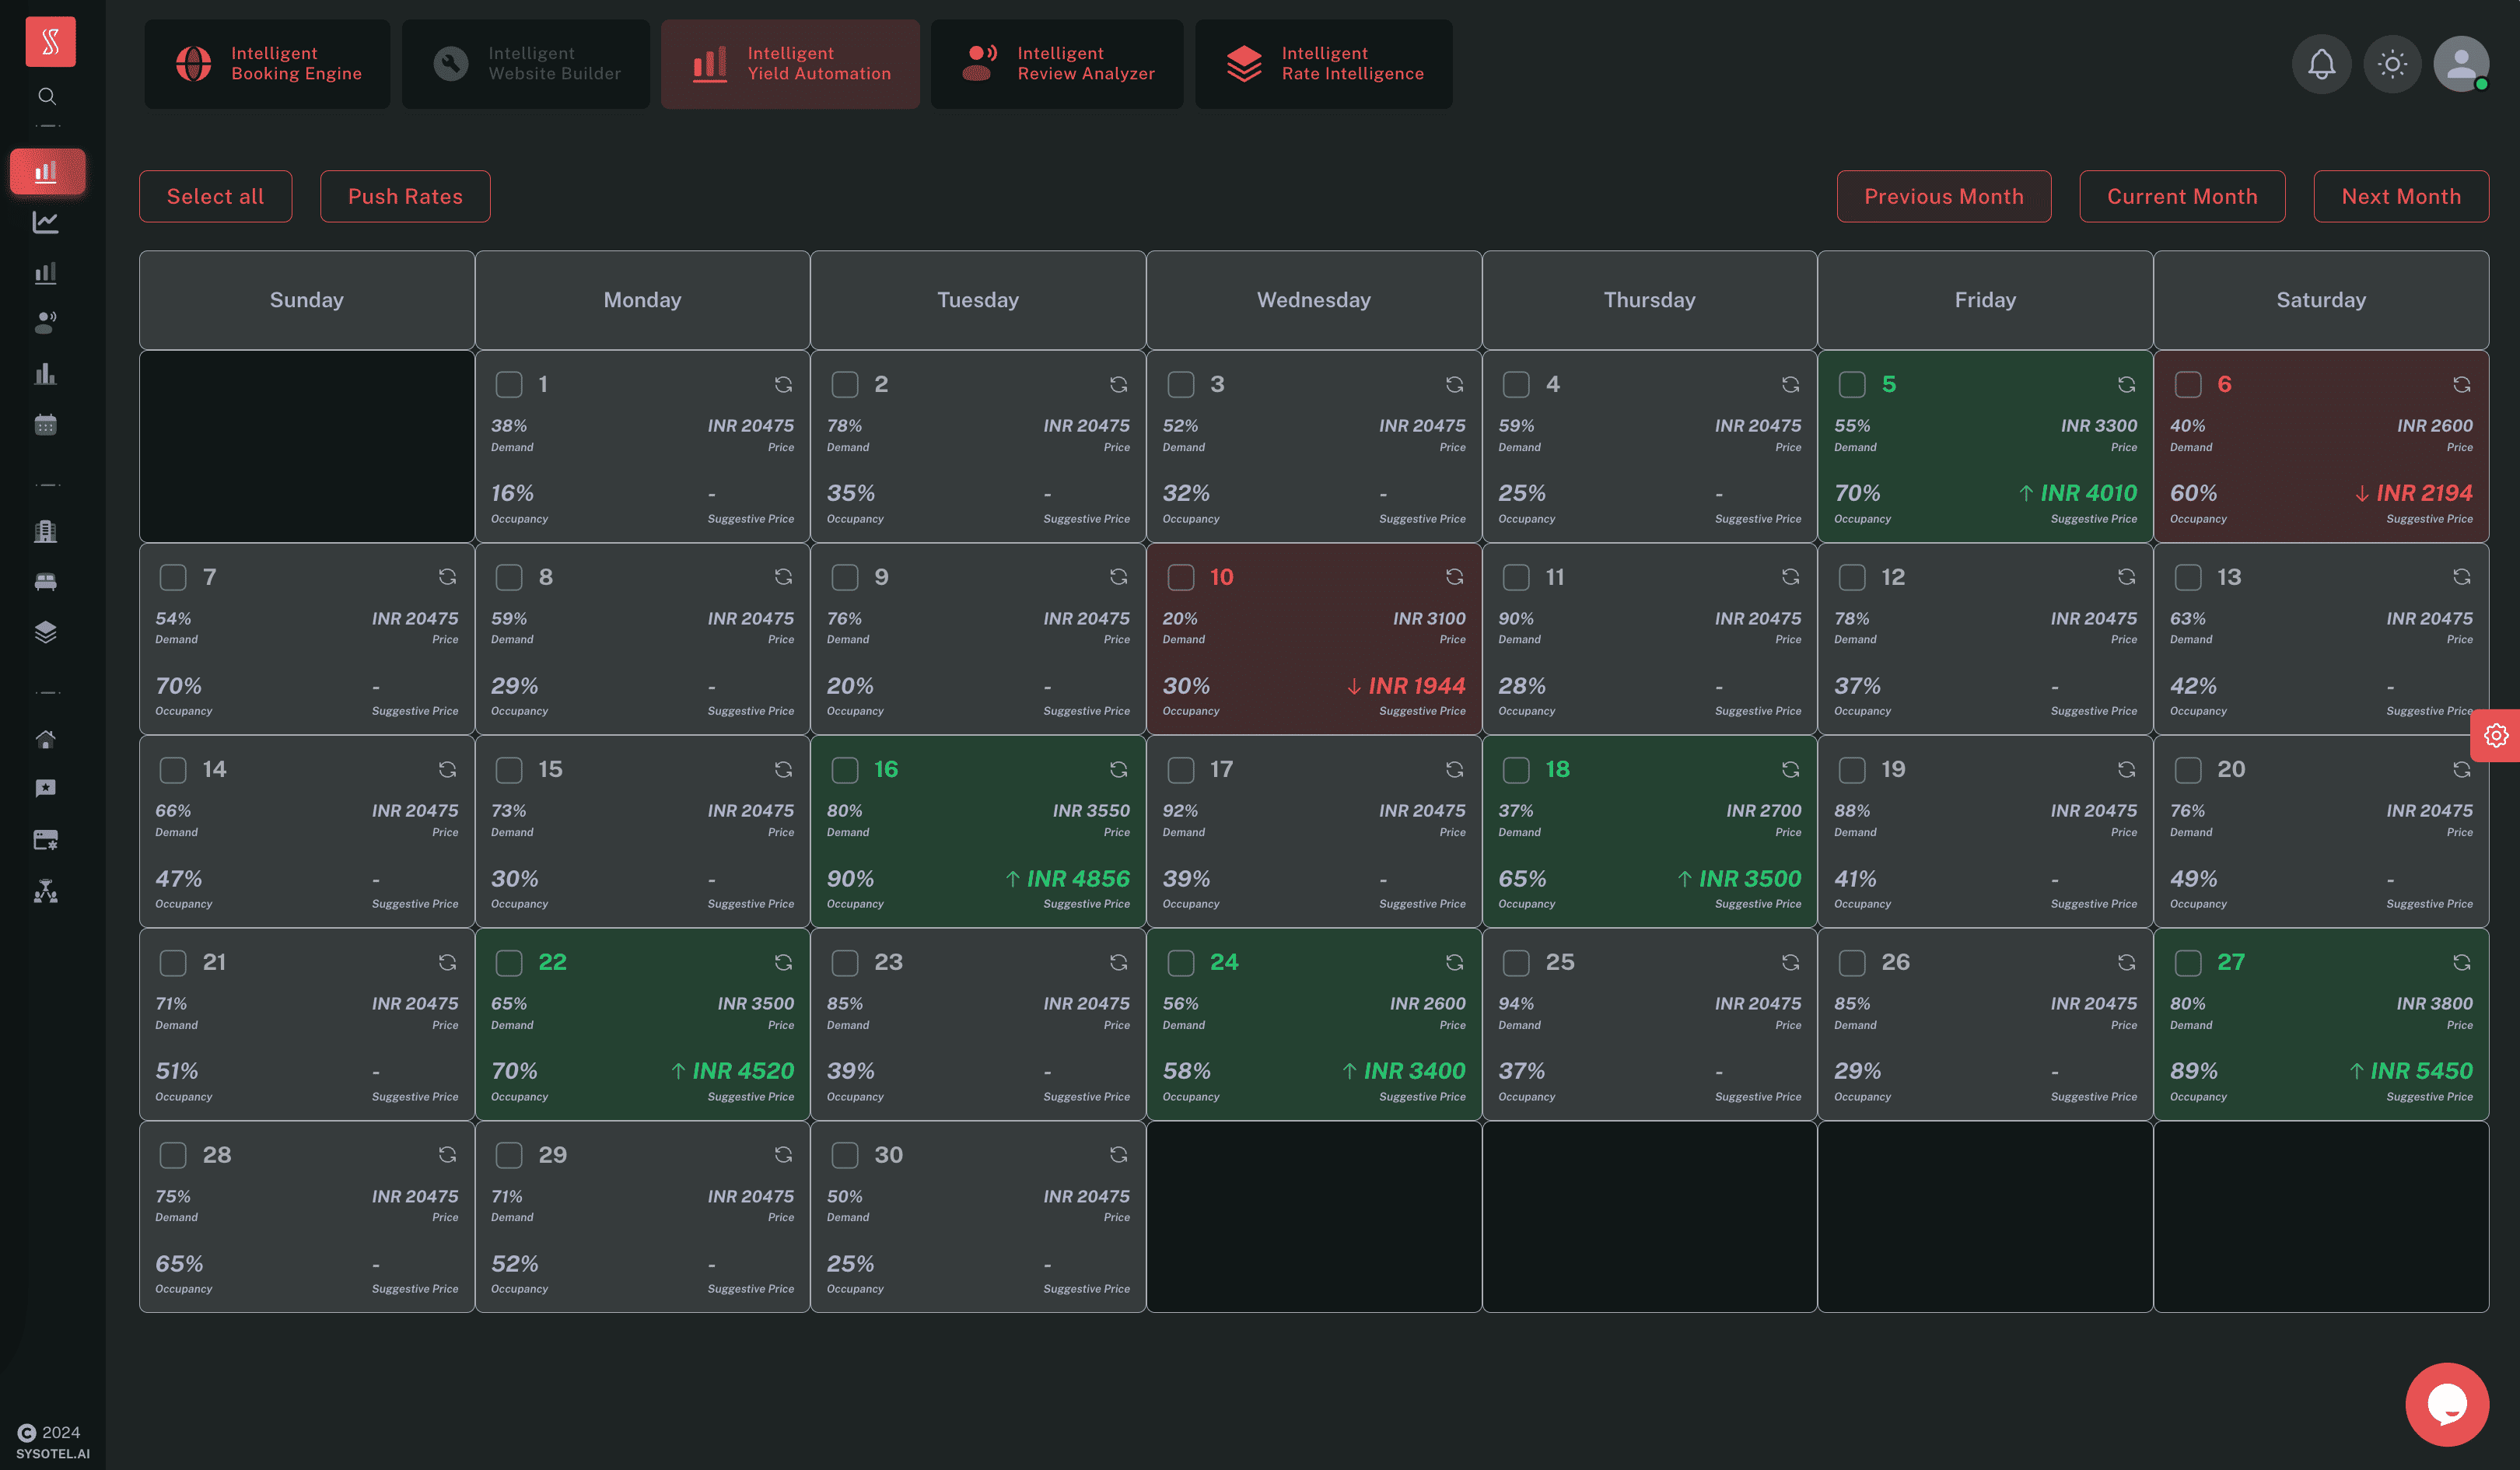Switch to Intelligent Rate Intelligence tab
The height and width of the screenshot is (1470, 2520).
(1324, 64)
